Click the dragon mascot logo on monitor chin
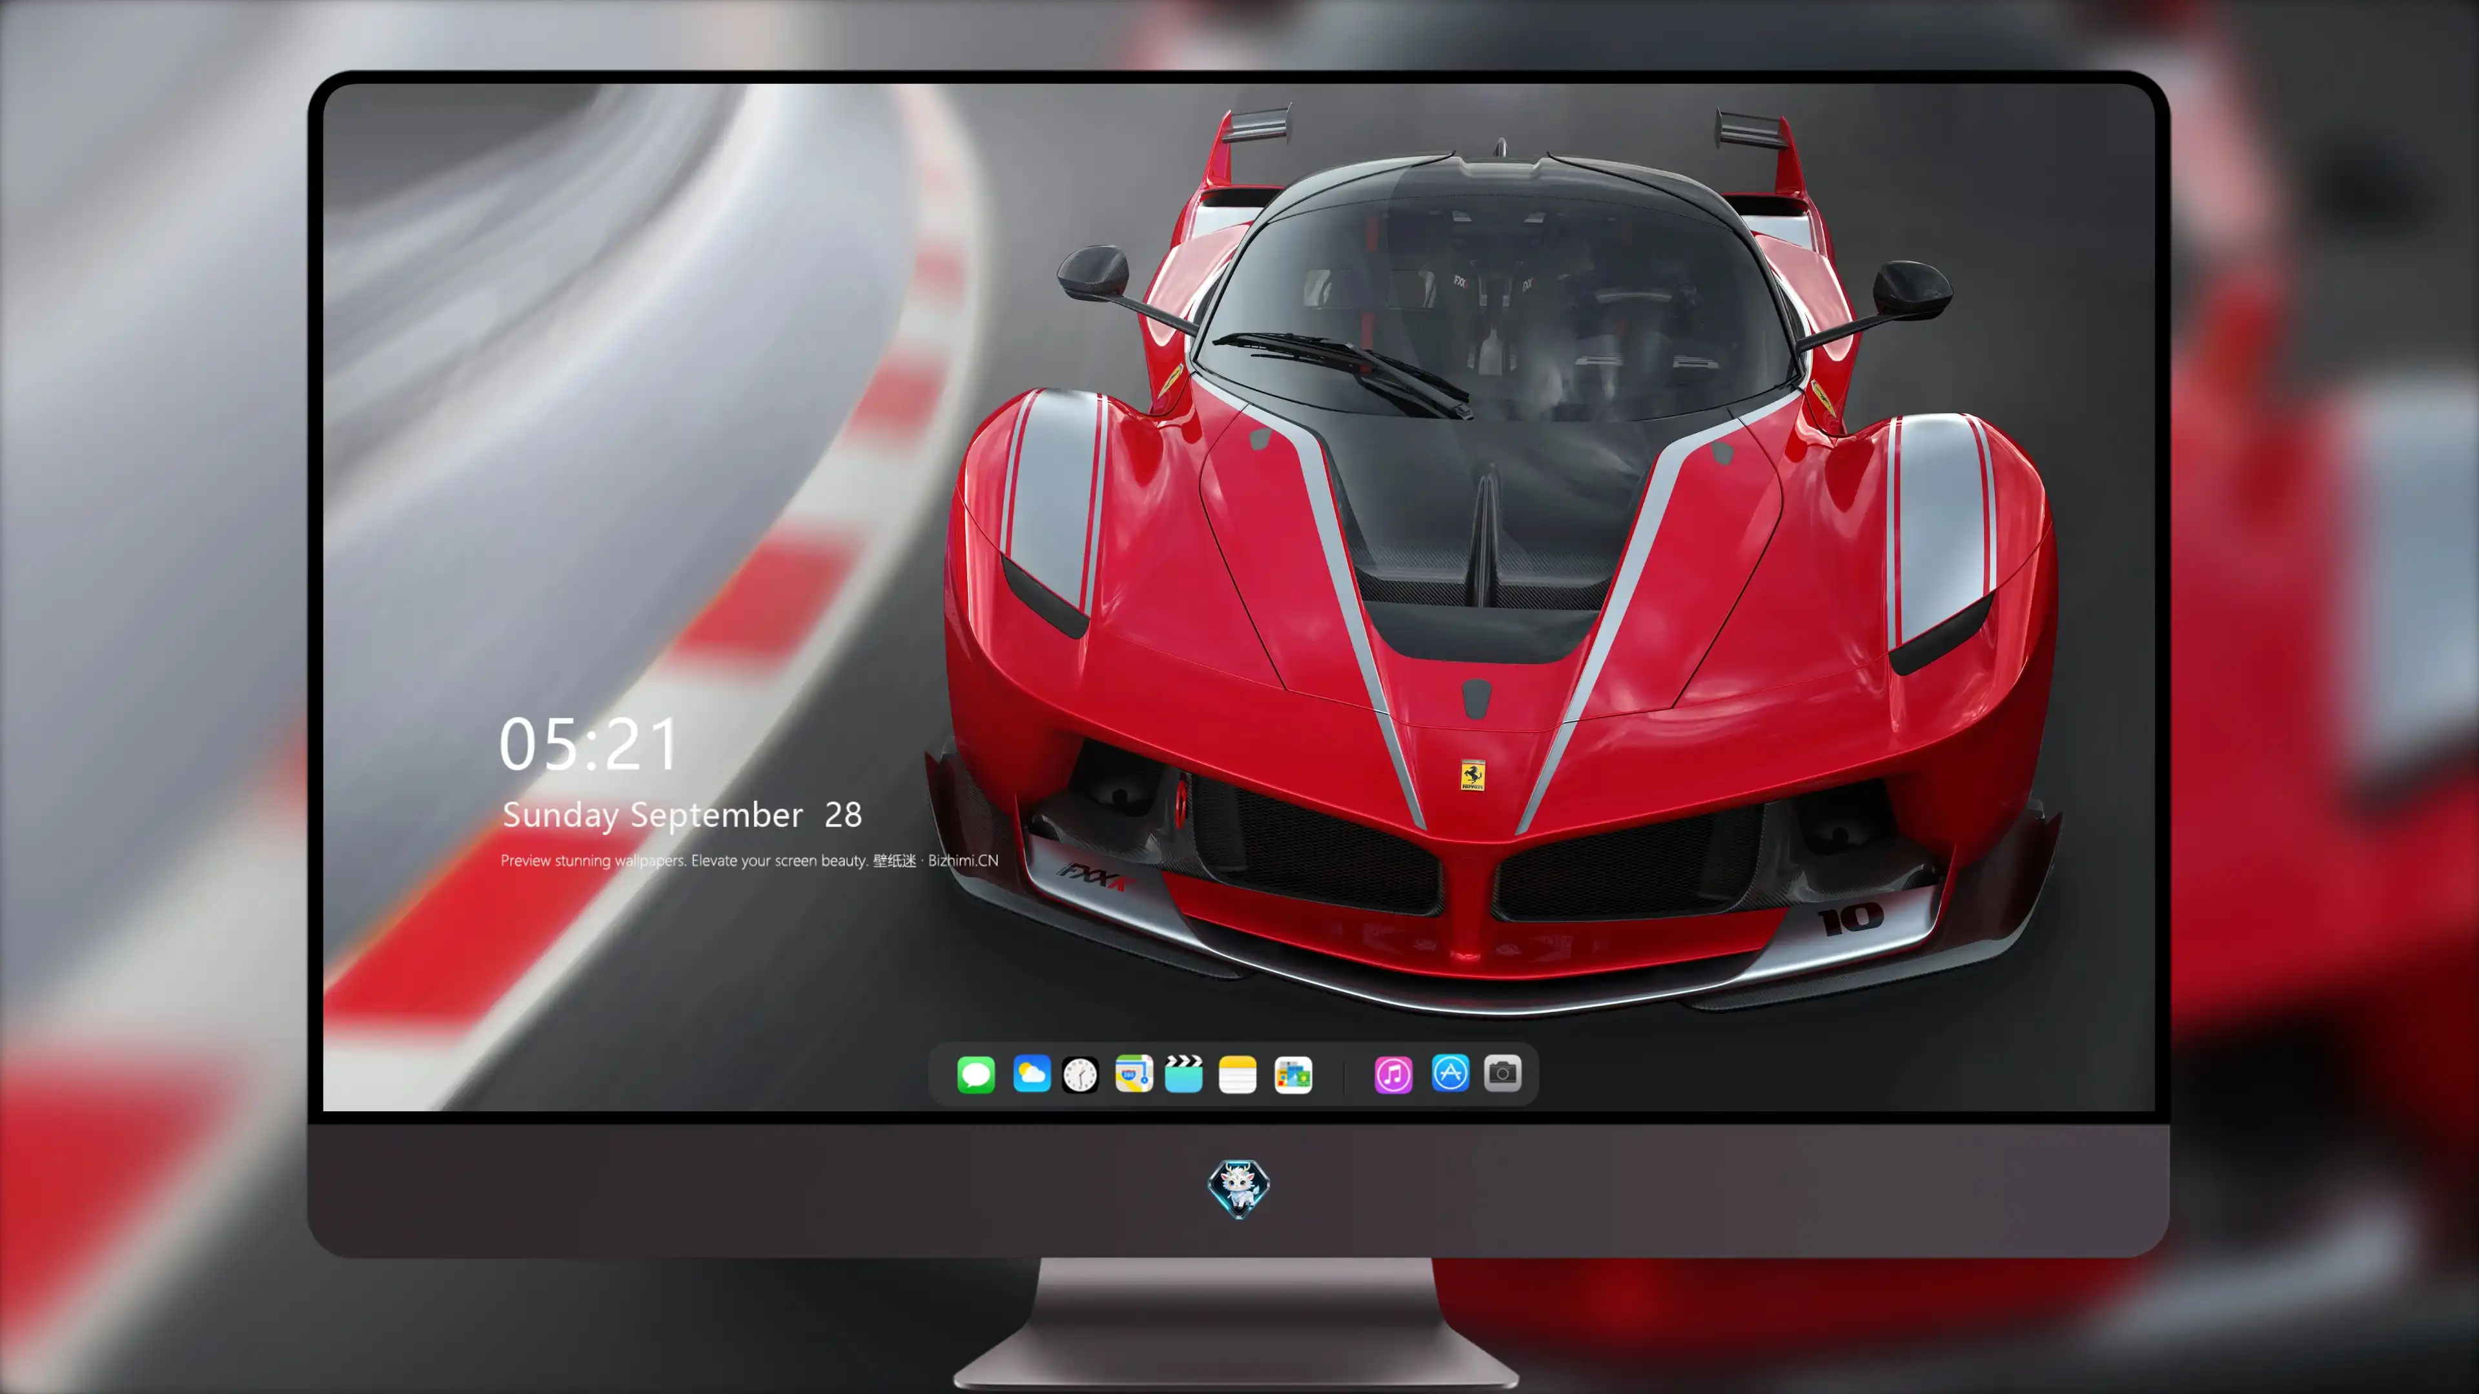This screenshot has width=2479, height=1394. pyautogui.click(x=1239, y=1188)
